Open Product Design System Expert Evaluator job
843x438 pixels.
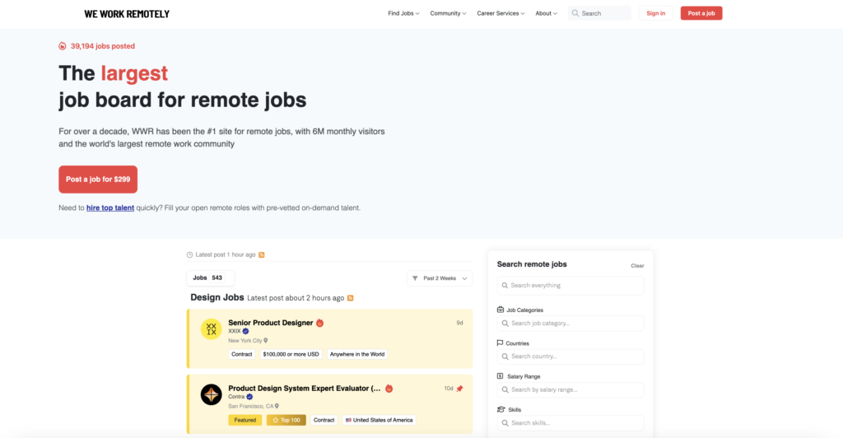pos(305,389)
